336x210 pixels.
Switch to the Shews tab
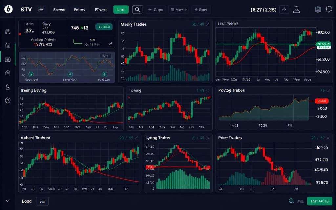pyautogui.click(x=59, y=10)
